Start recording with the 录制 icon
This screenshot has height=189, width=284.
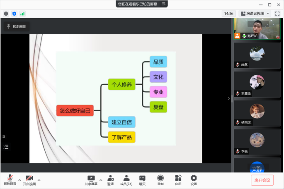click(160, 179)
